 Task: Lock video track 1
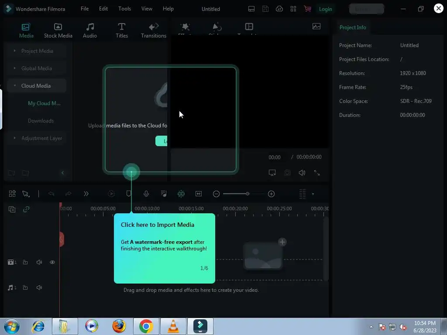[x=25, y=262]
